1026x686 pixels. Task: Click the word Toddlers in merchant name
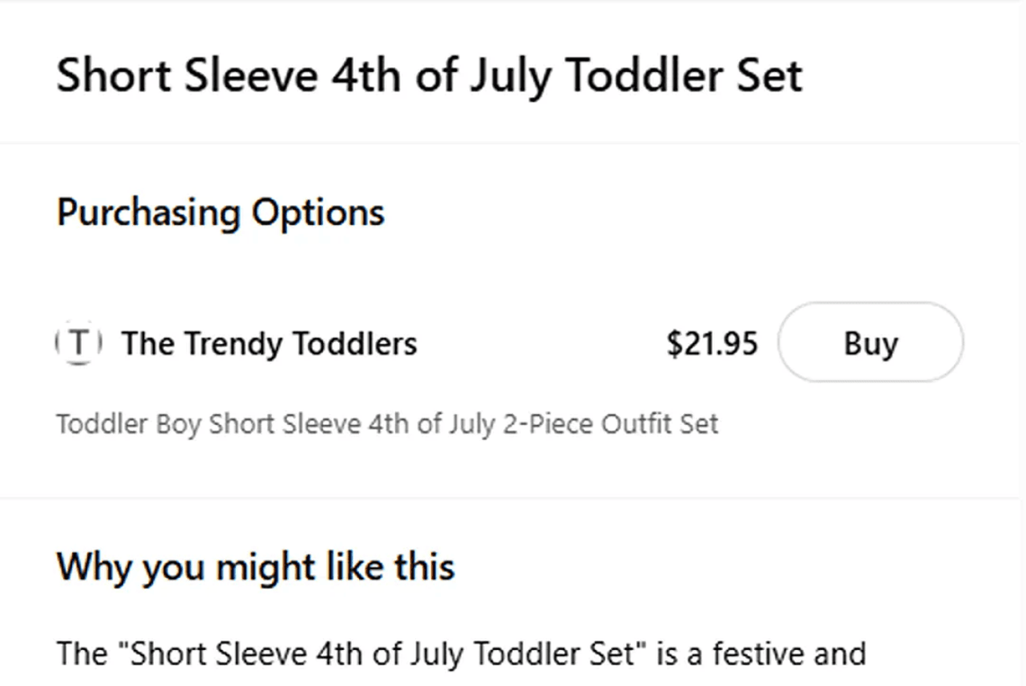(356, 343)
